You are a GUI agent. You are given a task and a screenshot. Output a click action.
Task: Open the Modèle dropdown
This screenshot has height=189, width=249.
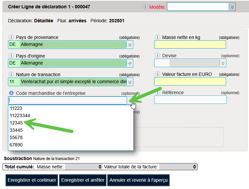click(232, 7)
